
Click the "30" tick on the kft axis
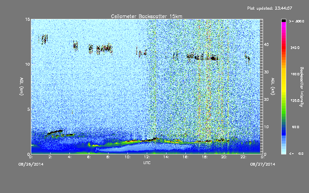pyautogui.click(x=266, y=72)
